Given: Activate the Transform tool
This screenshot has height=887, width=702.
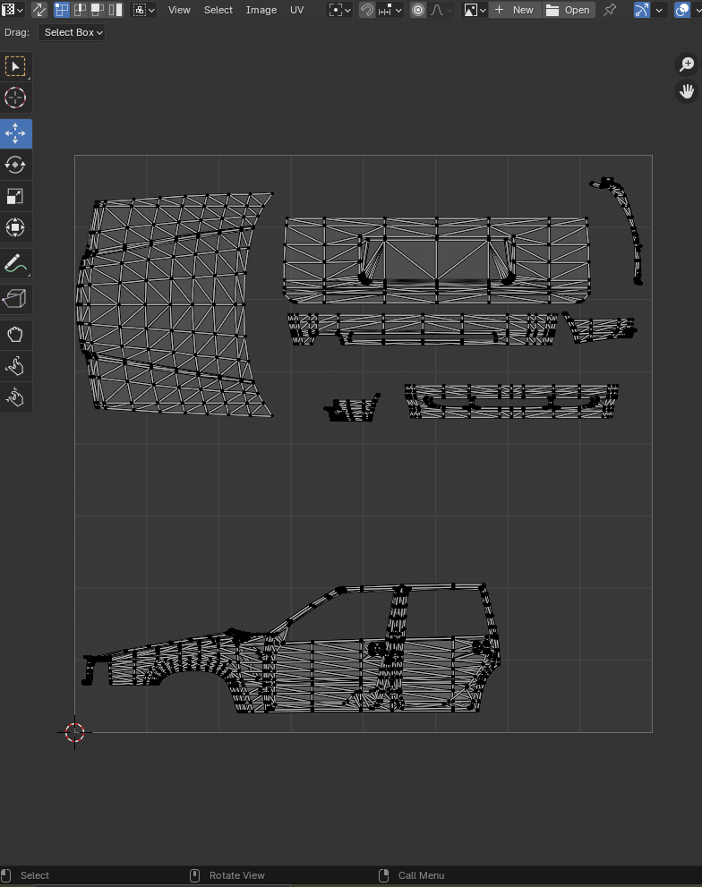Looking at the screenshot, I should click(15, 227).
